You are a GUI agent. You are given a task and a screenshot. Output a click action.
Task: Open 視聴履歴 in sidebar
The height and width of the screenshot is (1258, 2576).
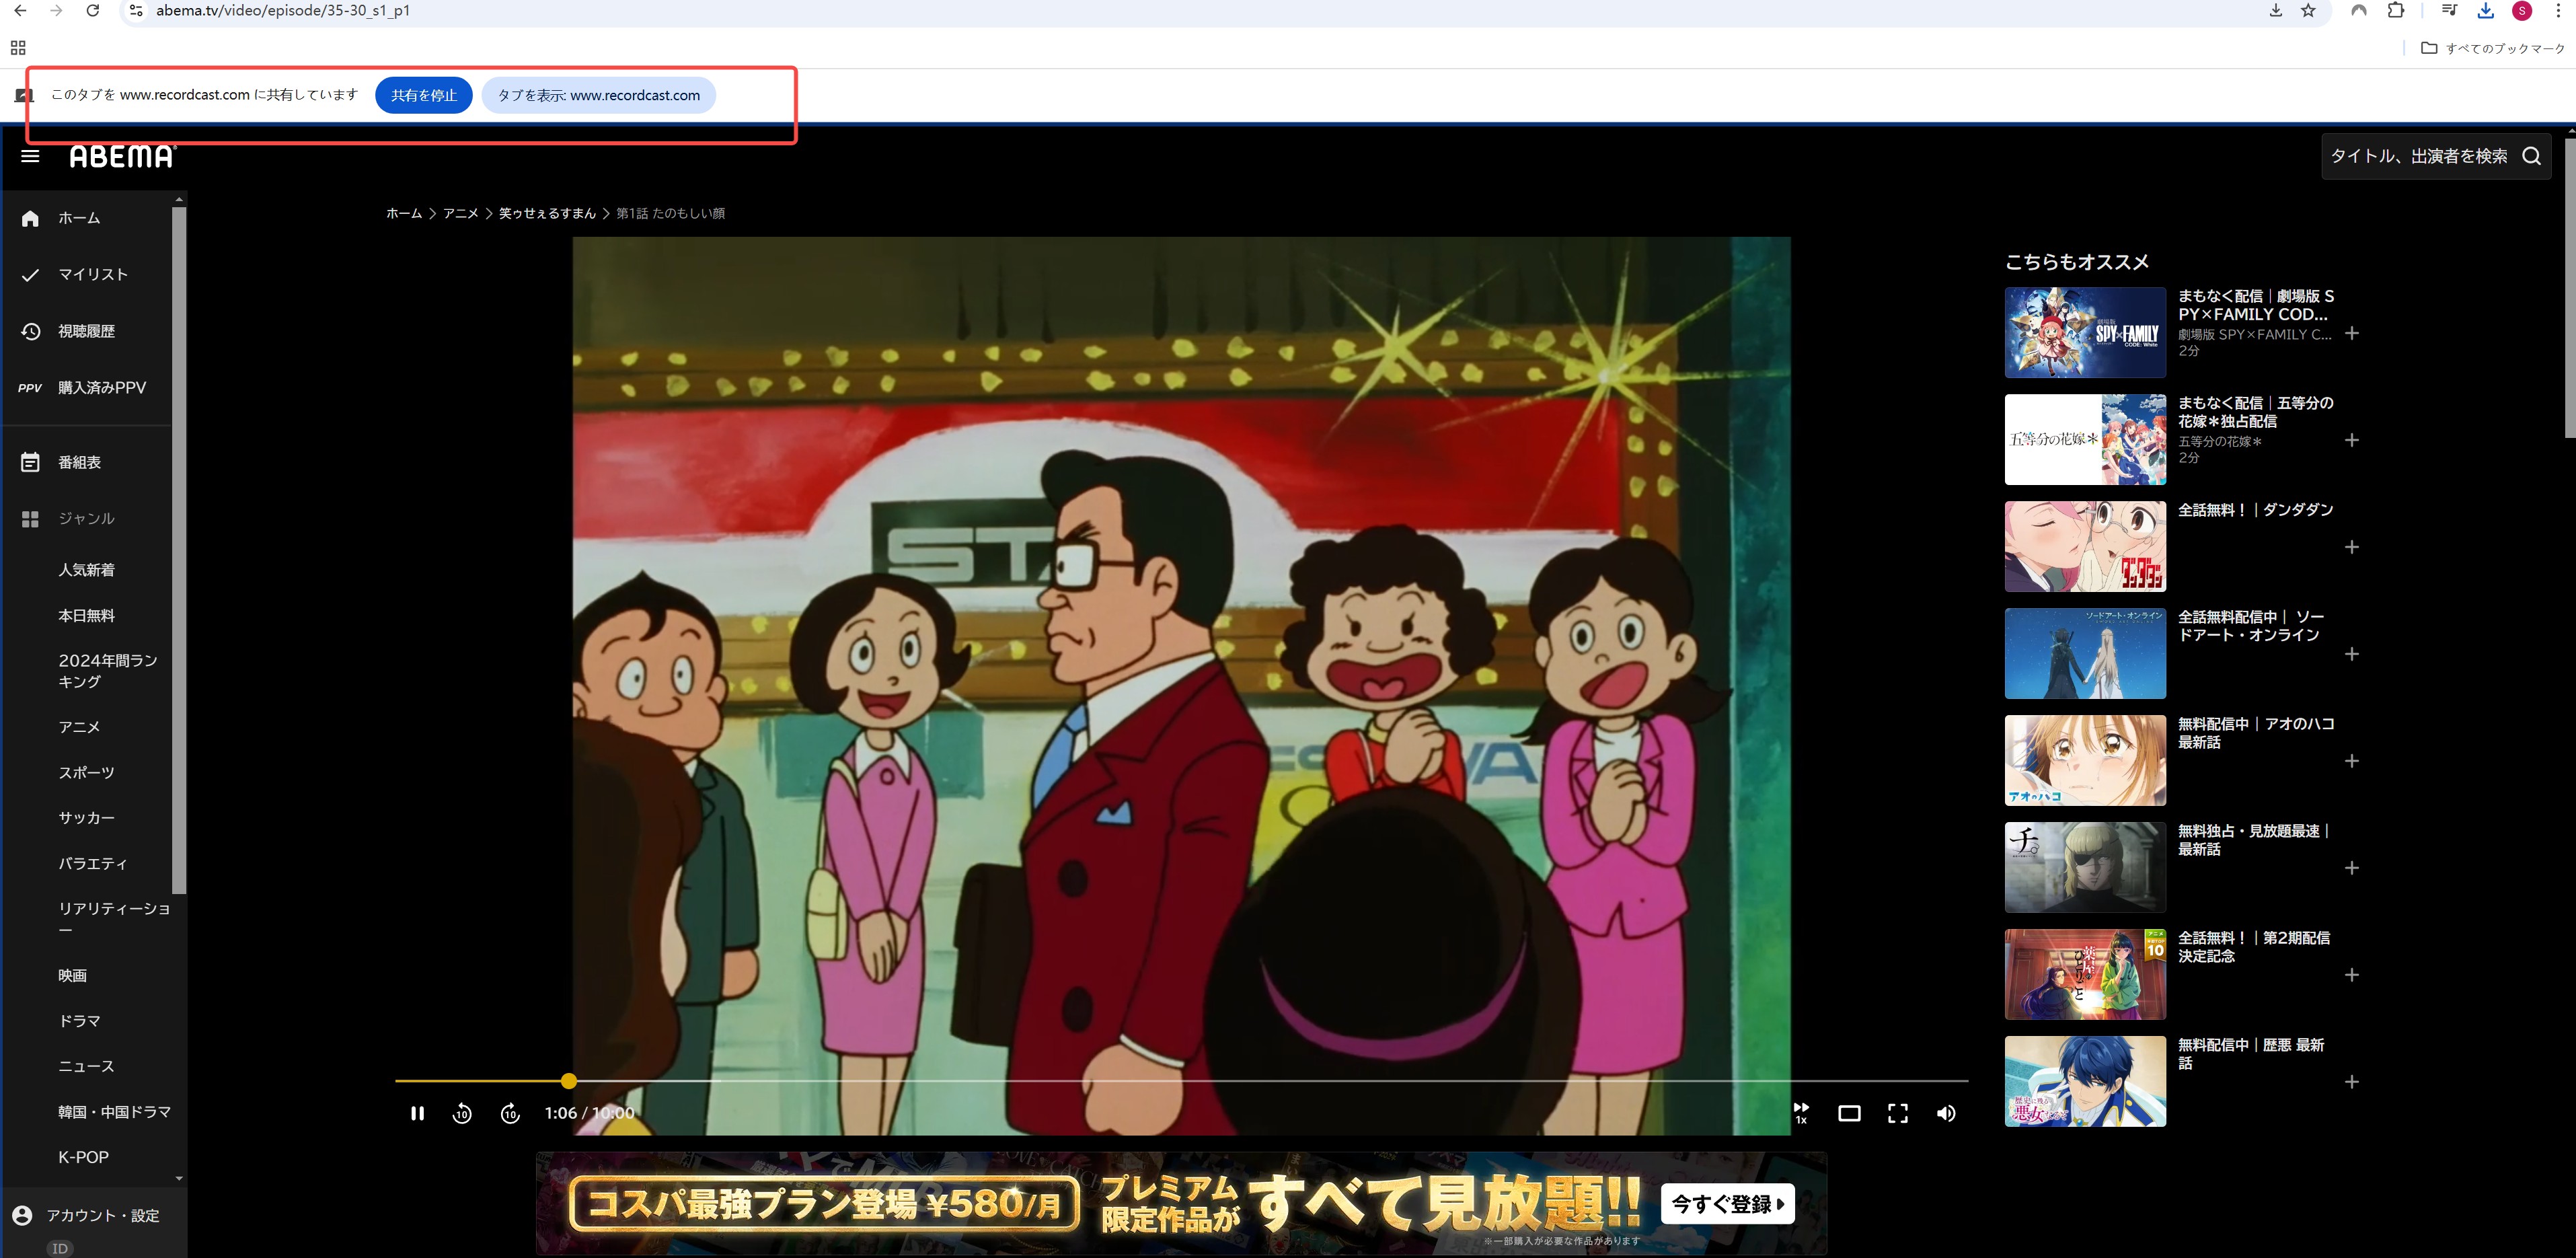86,331
